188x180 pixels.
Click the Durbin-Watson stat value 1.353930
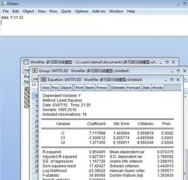(x=165, y=175)
